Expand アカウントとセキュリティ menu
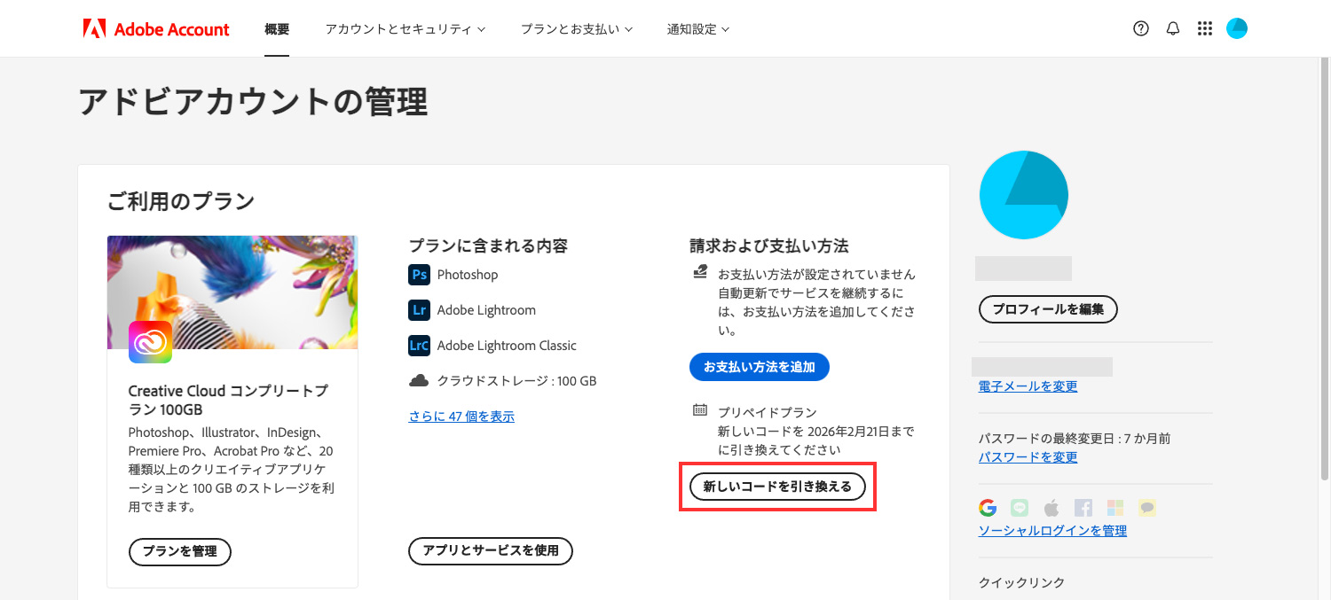The image size is (1331, 600). coord(406,28)
